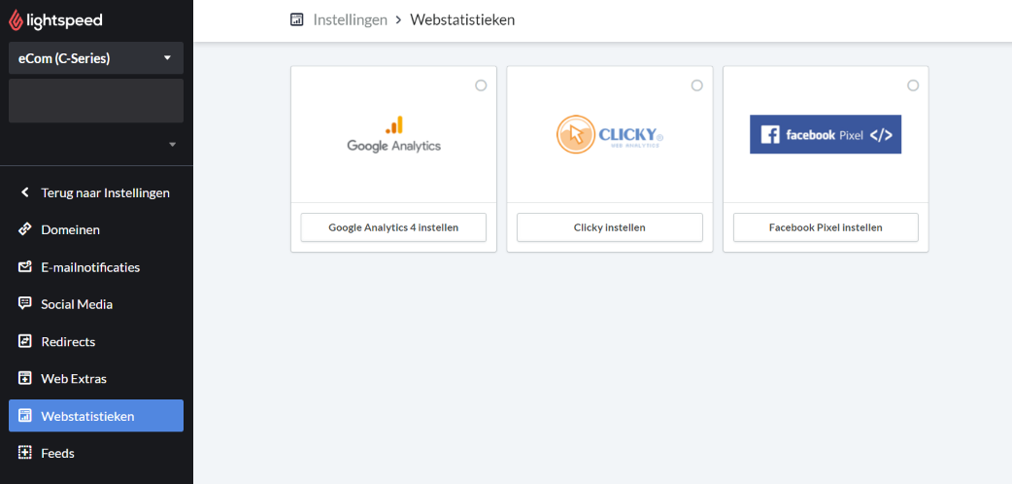Select the Google Analytics radio button
Image resolution: width=1012 pixels, height=484 pixels.
pos(481,86)
